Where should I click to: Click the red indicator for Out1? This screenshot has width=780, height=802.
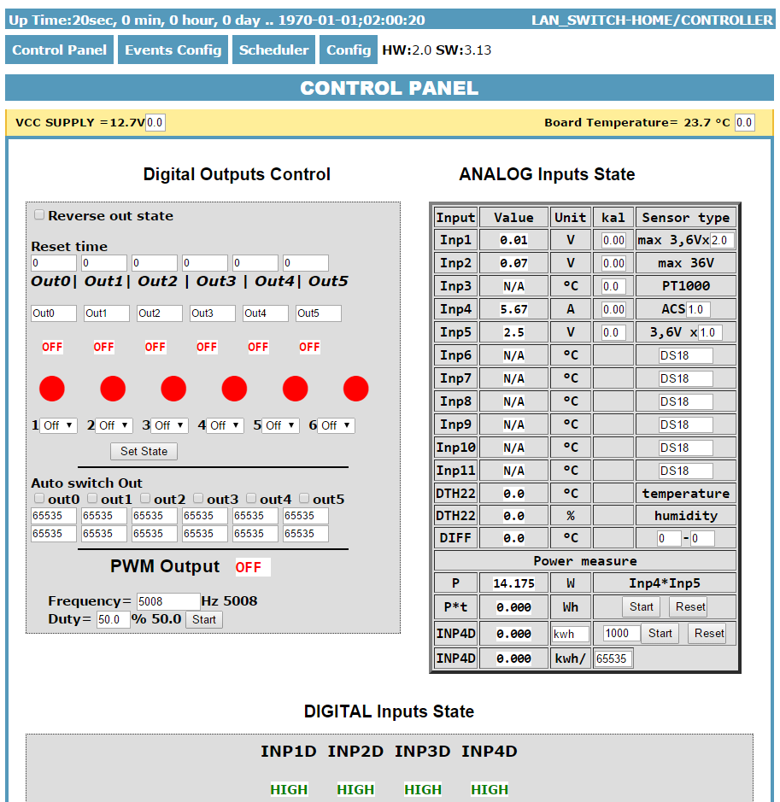[x=113, y=389]
